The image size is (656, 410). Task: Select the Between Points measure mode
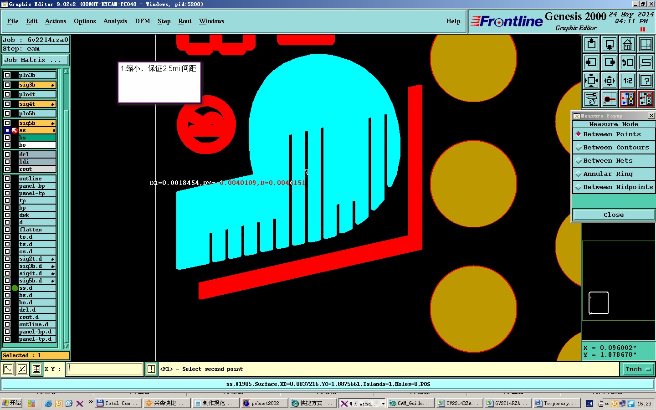(x=614, y=134)
